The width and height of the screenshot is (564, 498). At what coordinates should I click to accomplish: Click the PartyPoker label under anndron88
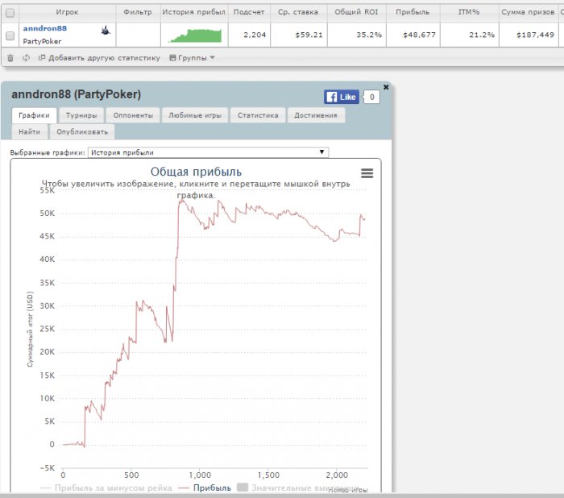tap(42, 41)
